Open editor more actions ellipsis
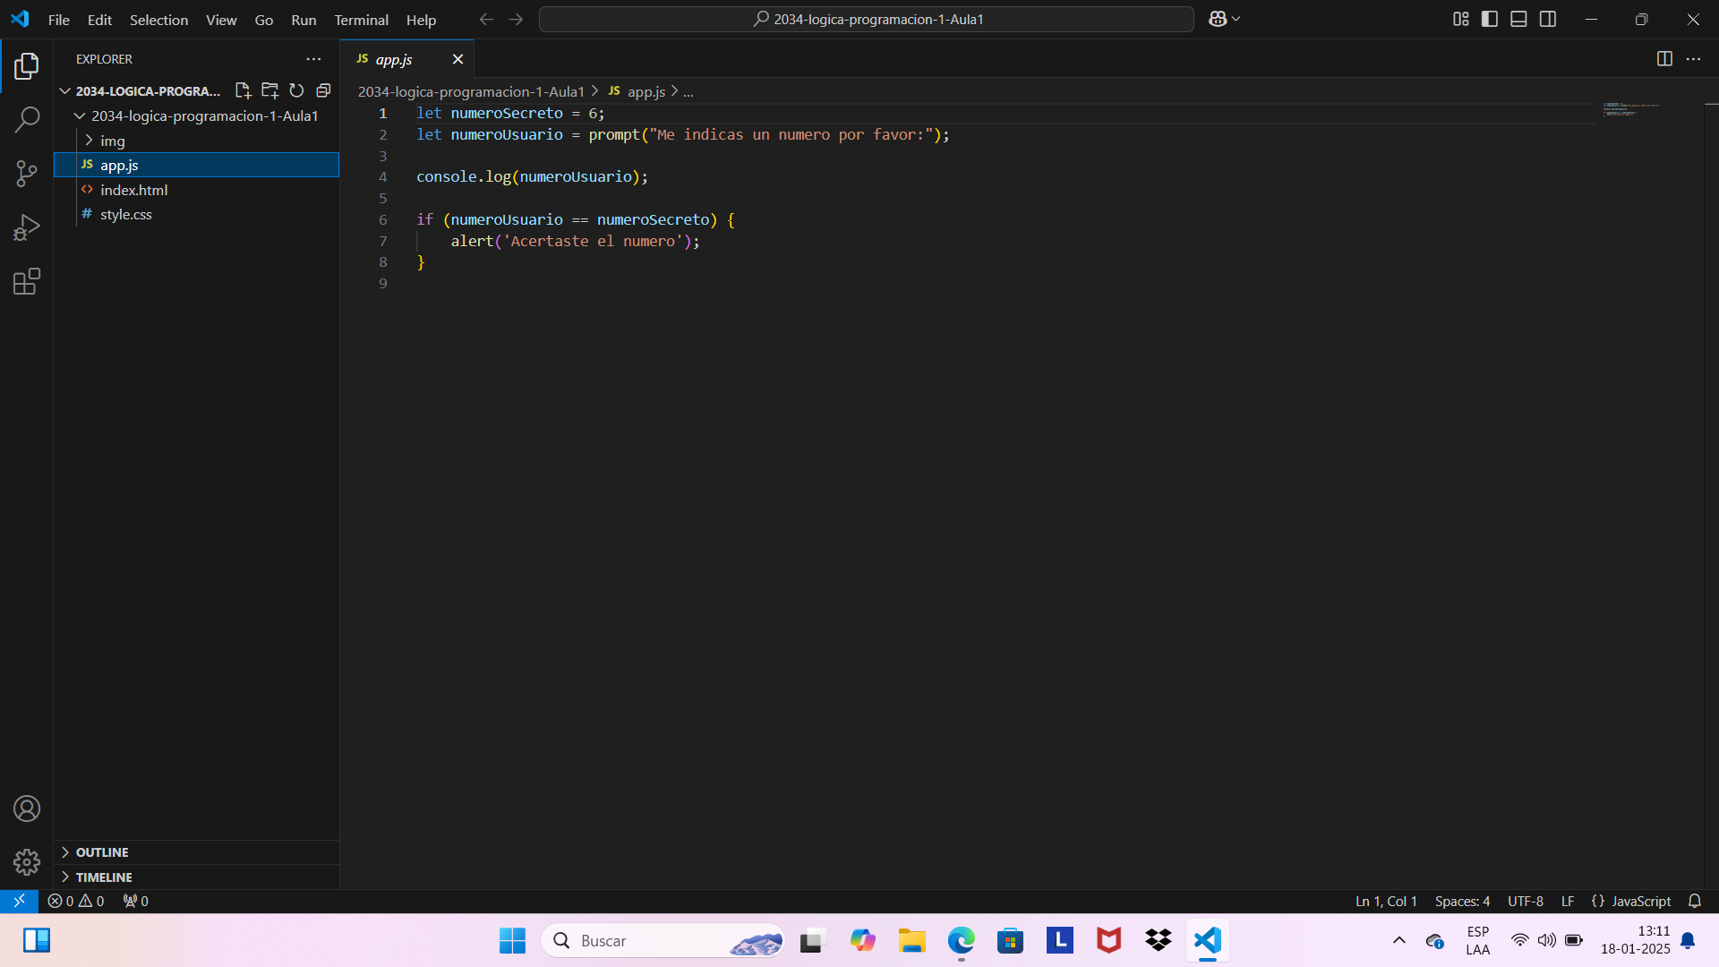Viewport: 1719px width, 967px height. (1693, 59)
